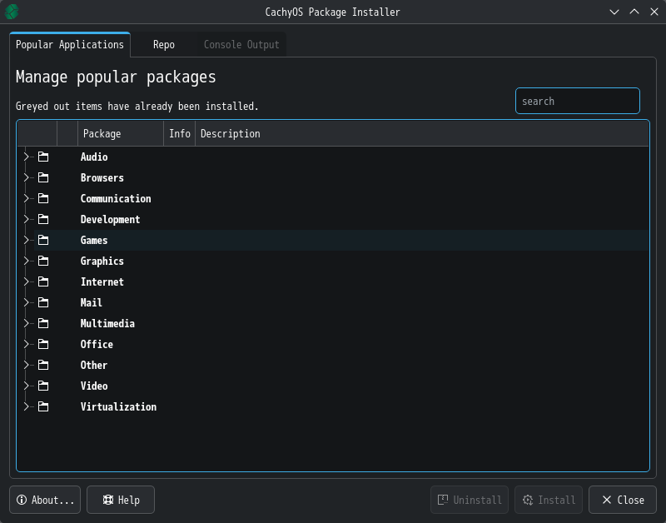Select the Games row label
Viewport: 666px width, 523px height.
click(94, 241)
